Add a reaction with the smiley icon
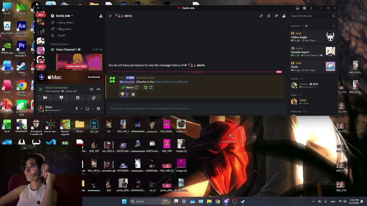The image size is (367, 206). point(133,94)
